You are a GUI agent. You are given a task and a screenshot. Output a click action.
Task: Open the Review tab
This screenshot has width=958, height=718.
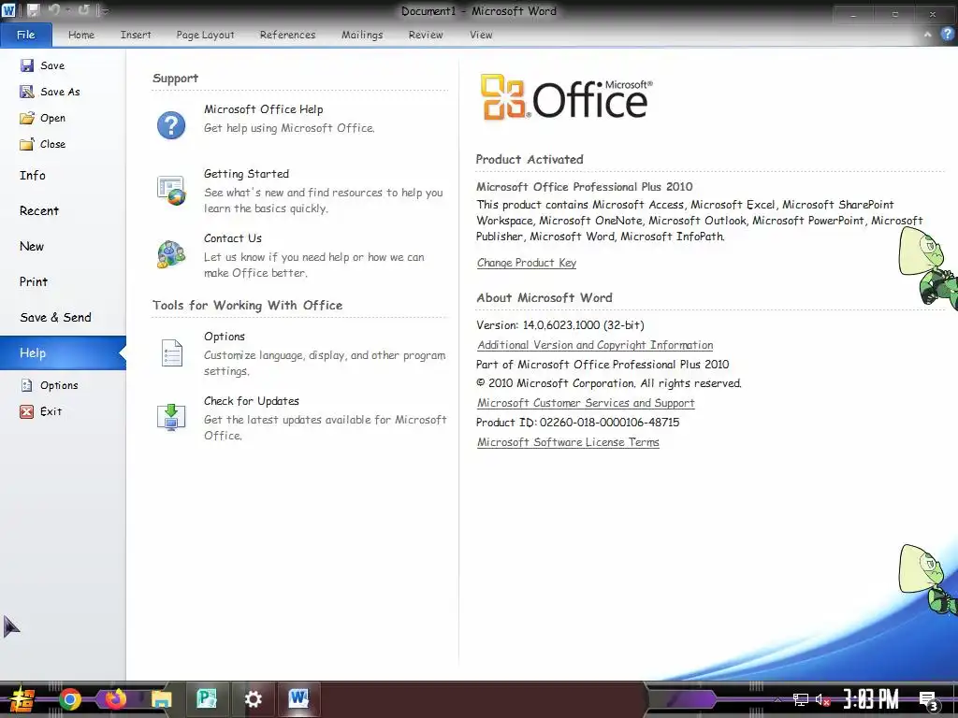pyautogui.click(x=426, y=35)
